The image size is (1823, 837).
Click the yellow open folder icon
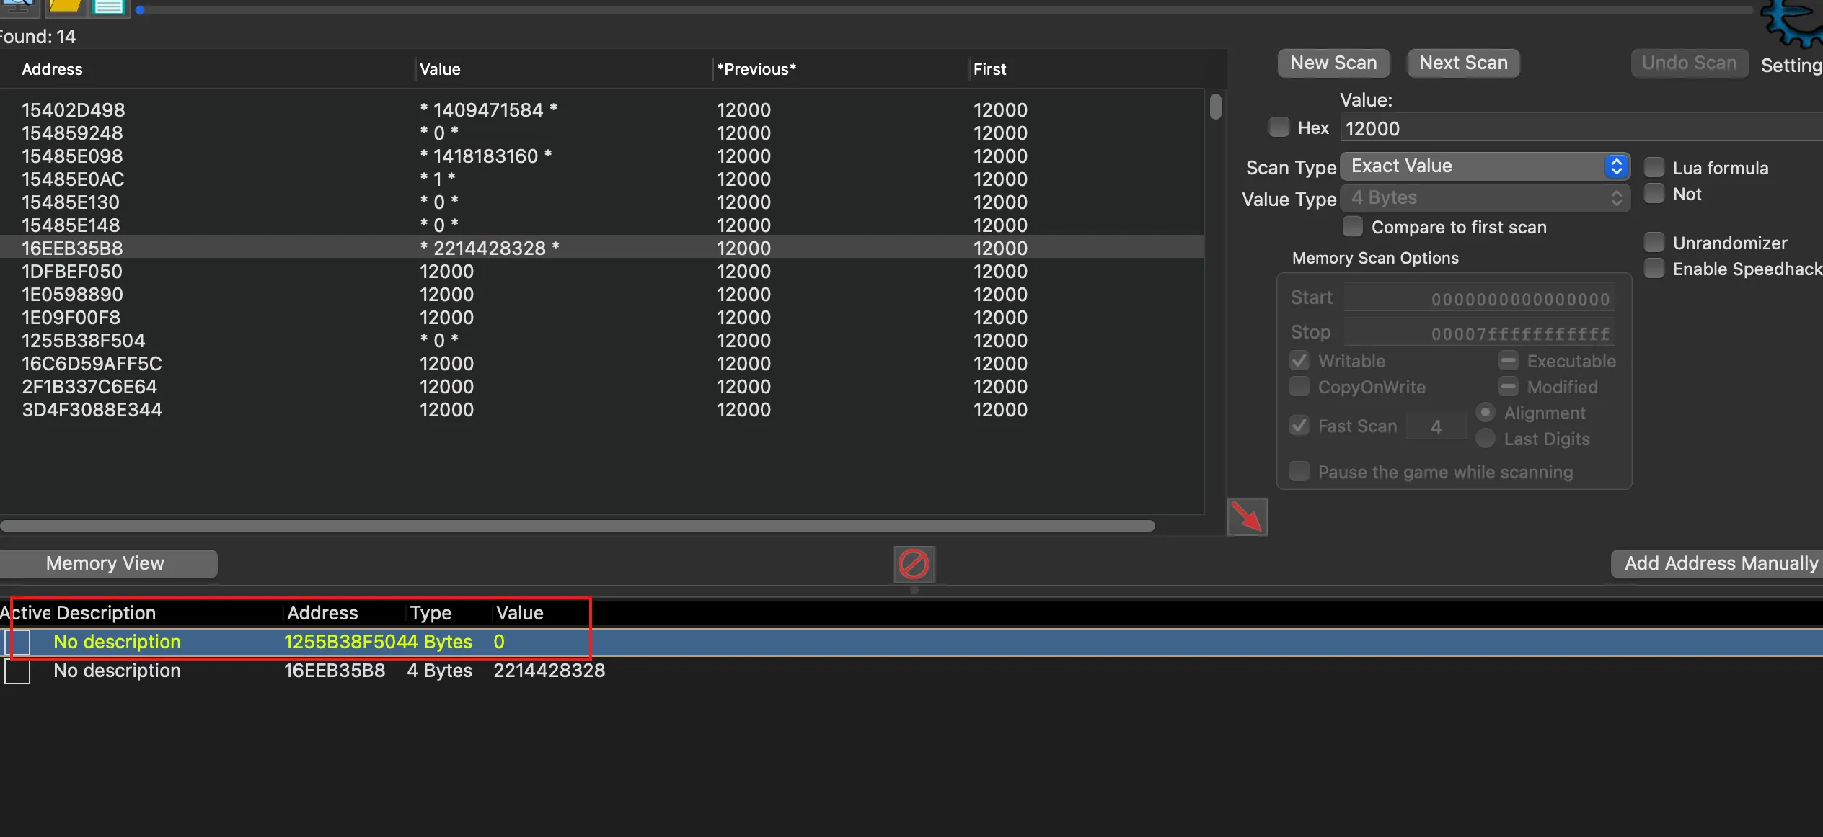[x=65, y=7]
